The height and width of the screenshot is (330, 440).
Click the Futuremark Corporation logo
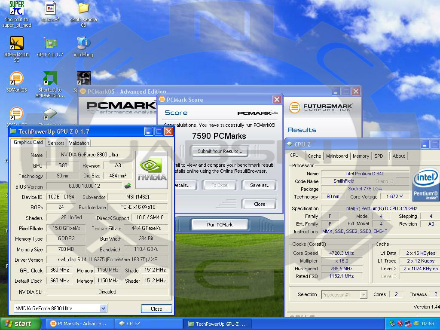321,107
